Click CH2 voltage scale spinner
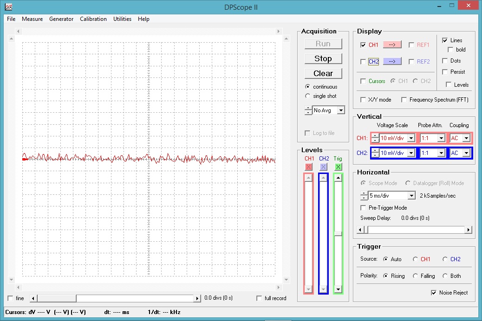Screen dimensions: 482x321 (x=375, y=153)
